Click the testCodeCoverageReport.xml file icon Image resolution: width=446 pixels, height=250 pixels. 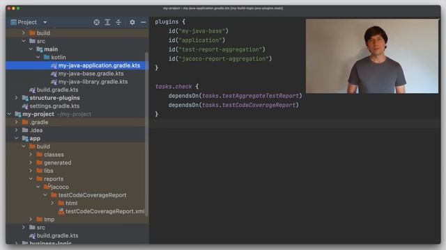pos(61,211)
